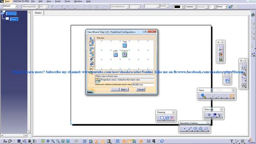Pick the fourth predefined configuration icon in wizard
The image size is (256, 144).
(92, 54)
